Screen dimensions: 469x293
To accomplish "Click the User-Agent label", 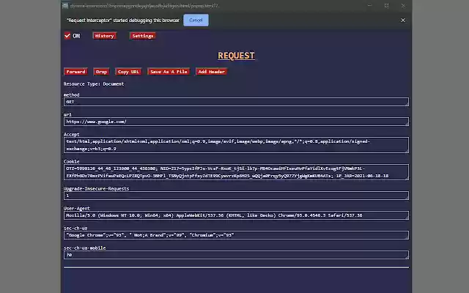I will click(76, 208).
